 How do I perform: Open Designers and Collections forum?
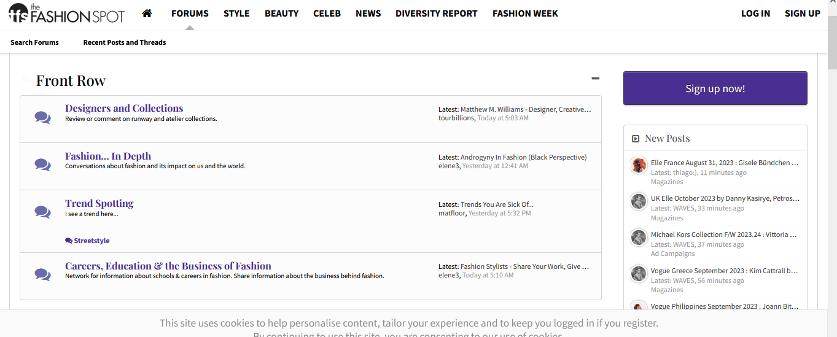(124, 108)
